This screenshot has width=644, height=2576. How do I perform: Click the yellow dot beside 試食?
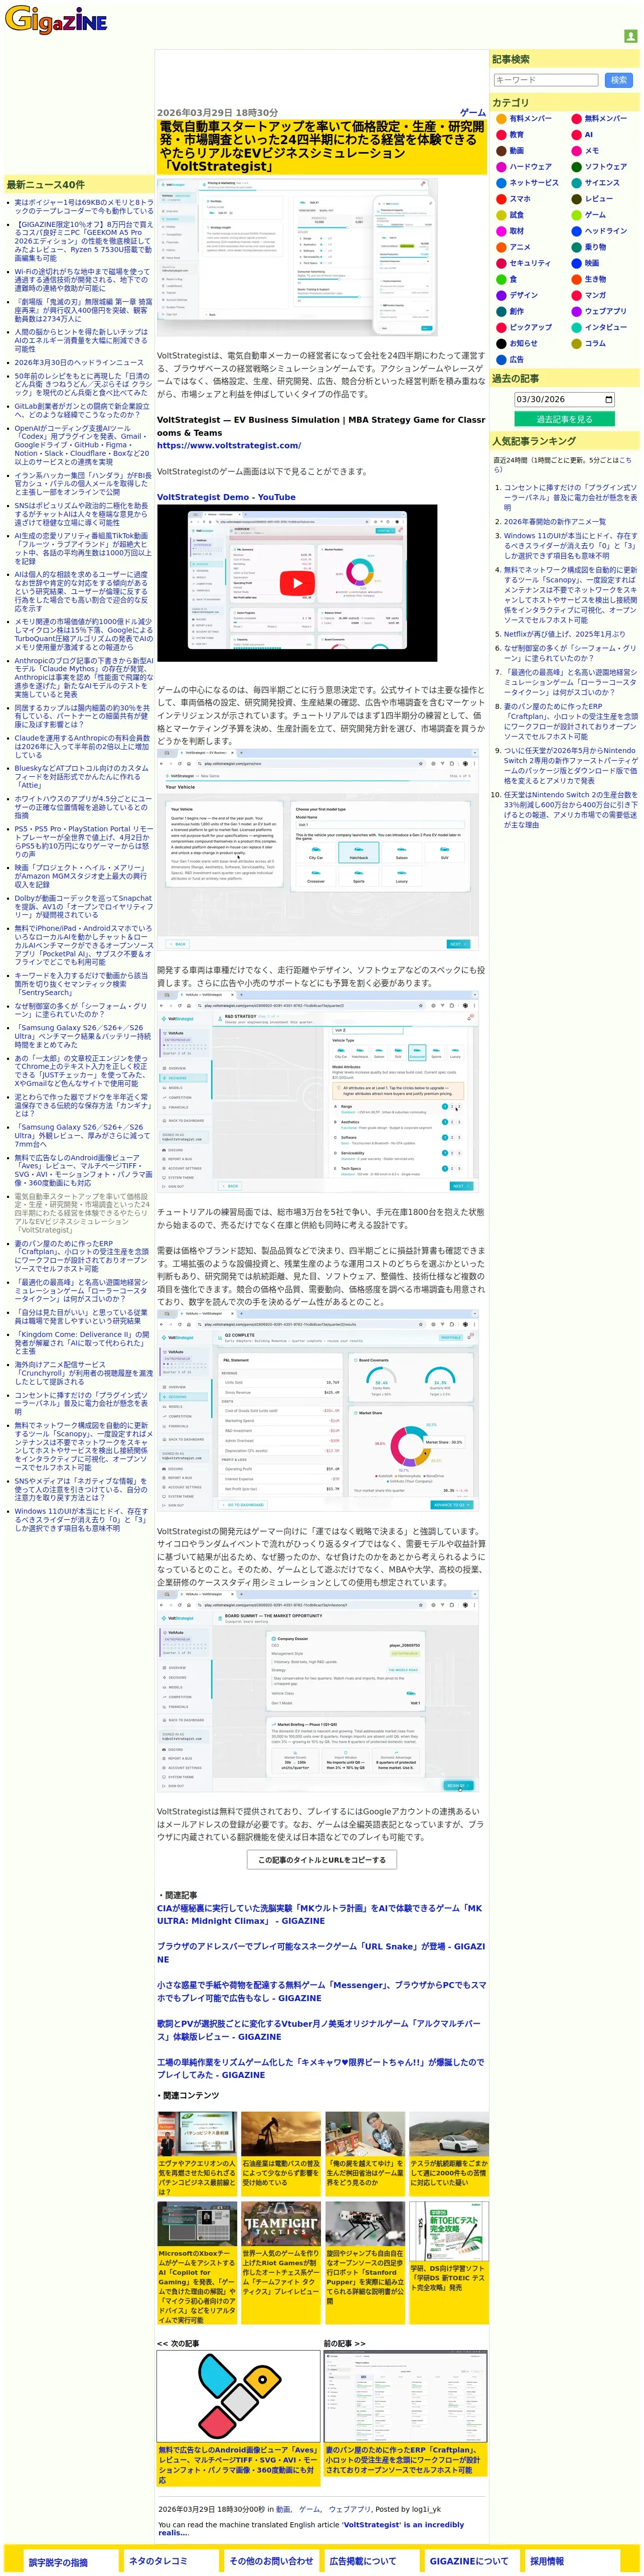click(501, 215)
